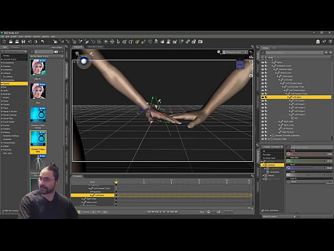Select the Scene pane tab
The width and height of the screenshot is (334, 251).
(266, 48)
